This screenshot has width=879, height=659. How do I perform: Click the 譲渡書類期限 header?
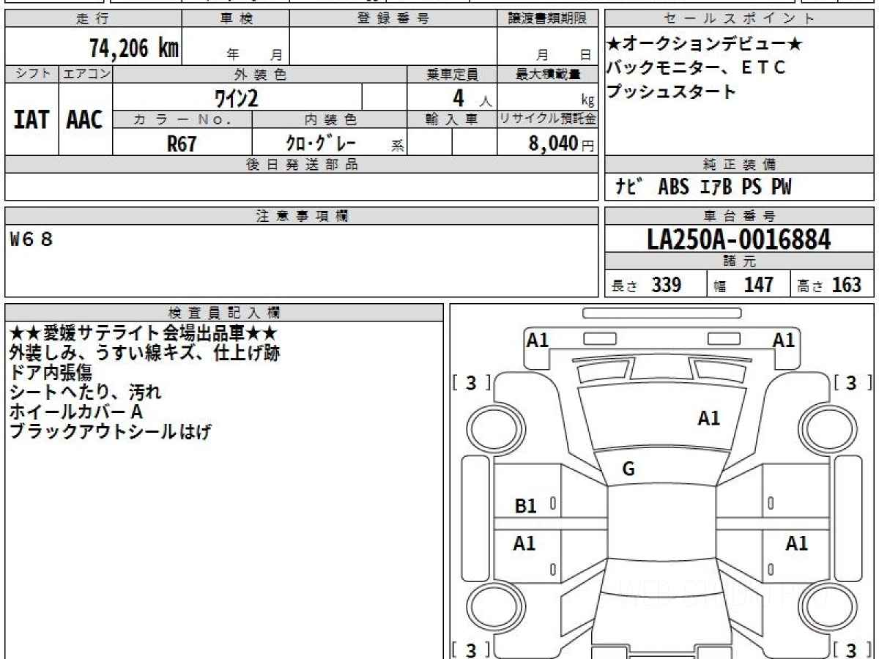pyautogui.click(x=547, y=19)
